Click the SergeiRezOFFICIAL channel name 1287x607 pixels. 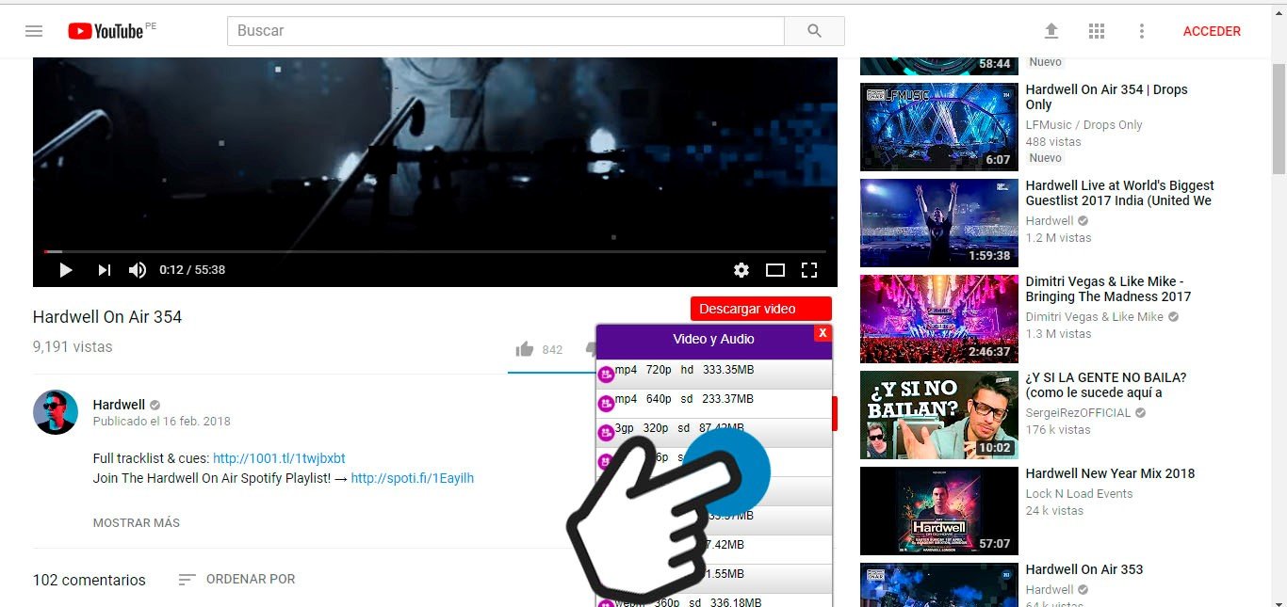point(1079,413)
